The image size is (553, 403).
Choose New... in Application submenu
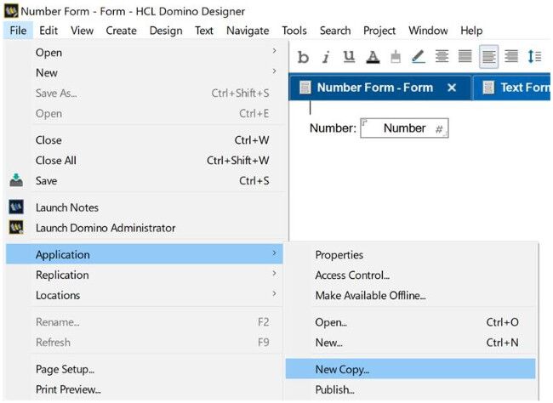(x=411, y=343)
